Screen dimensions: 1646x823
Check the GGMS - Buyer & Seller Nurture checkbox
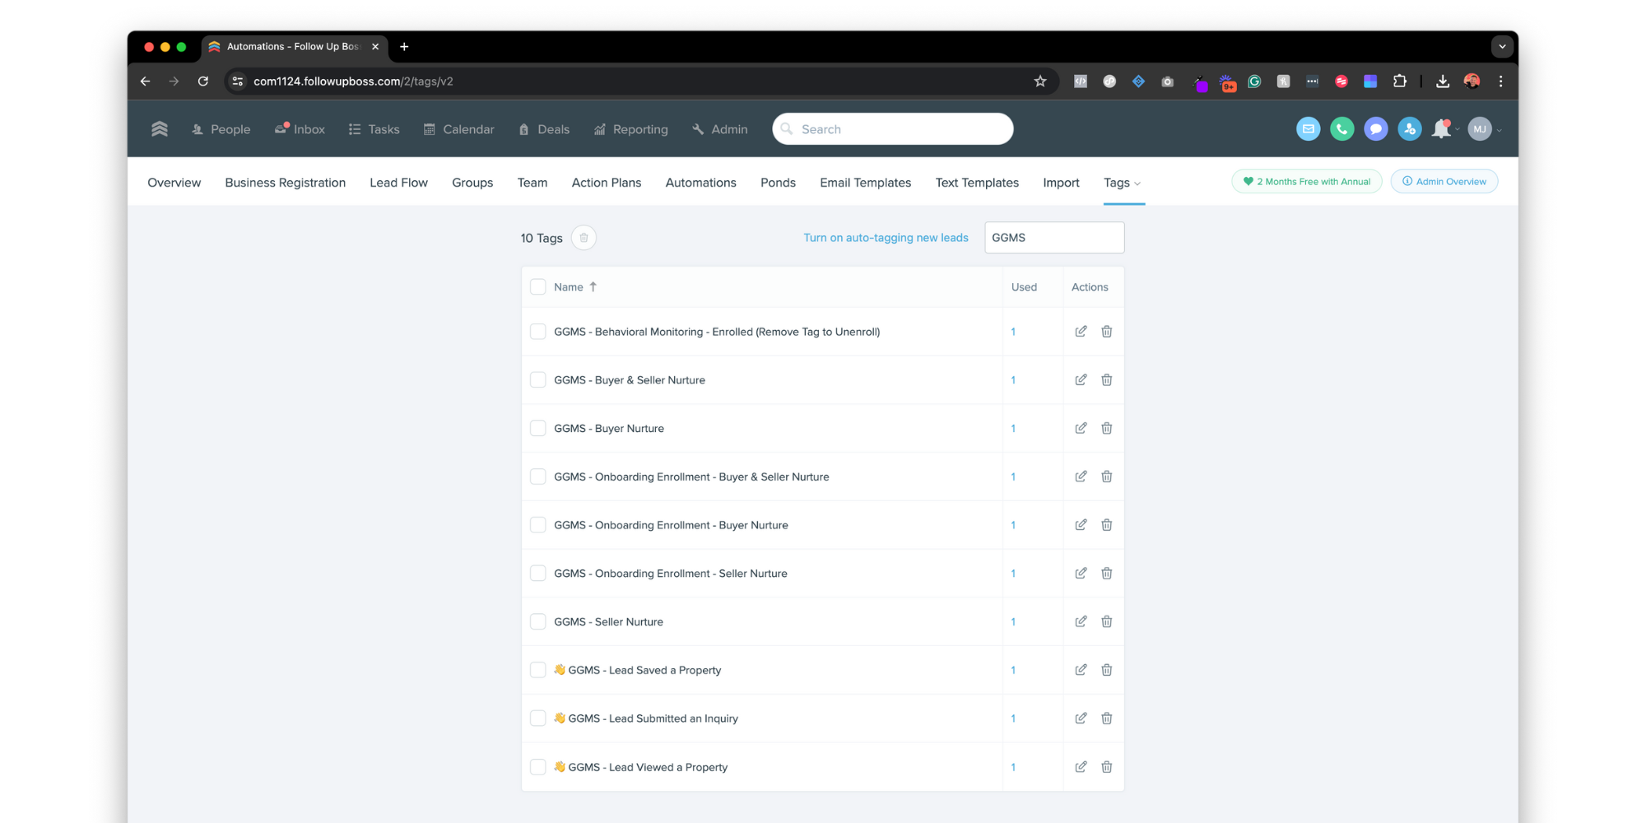(538, 379)
